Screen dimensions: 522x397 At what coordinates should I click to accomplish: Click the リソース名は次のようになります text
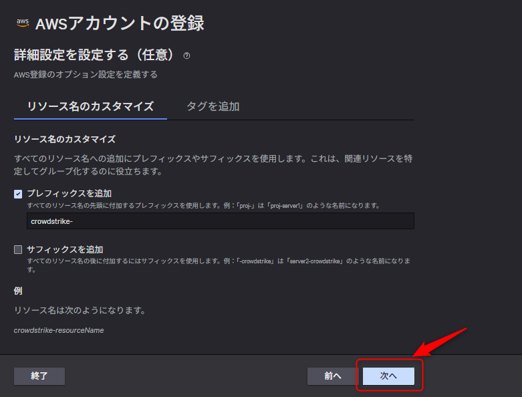pyautogui.click(x=80, y=311)
